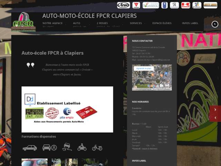Expand the 2 Roues menu
The image size is (221, 166).
click(x=102, y=23)
